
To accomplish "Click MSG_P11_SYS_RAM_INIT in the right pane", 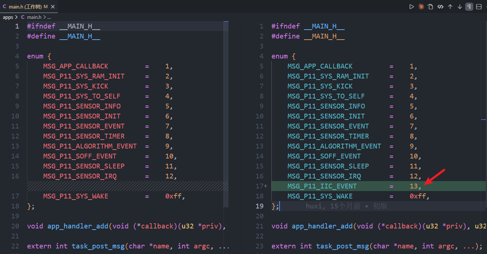I will pyautogui.click(x=328, y=76).
